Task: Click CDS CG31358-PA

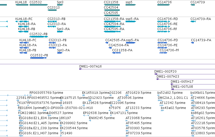Action: 116,53
